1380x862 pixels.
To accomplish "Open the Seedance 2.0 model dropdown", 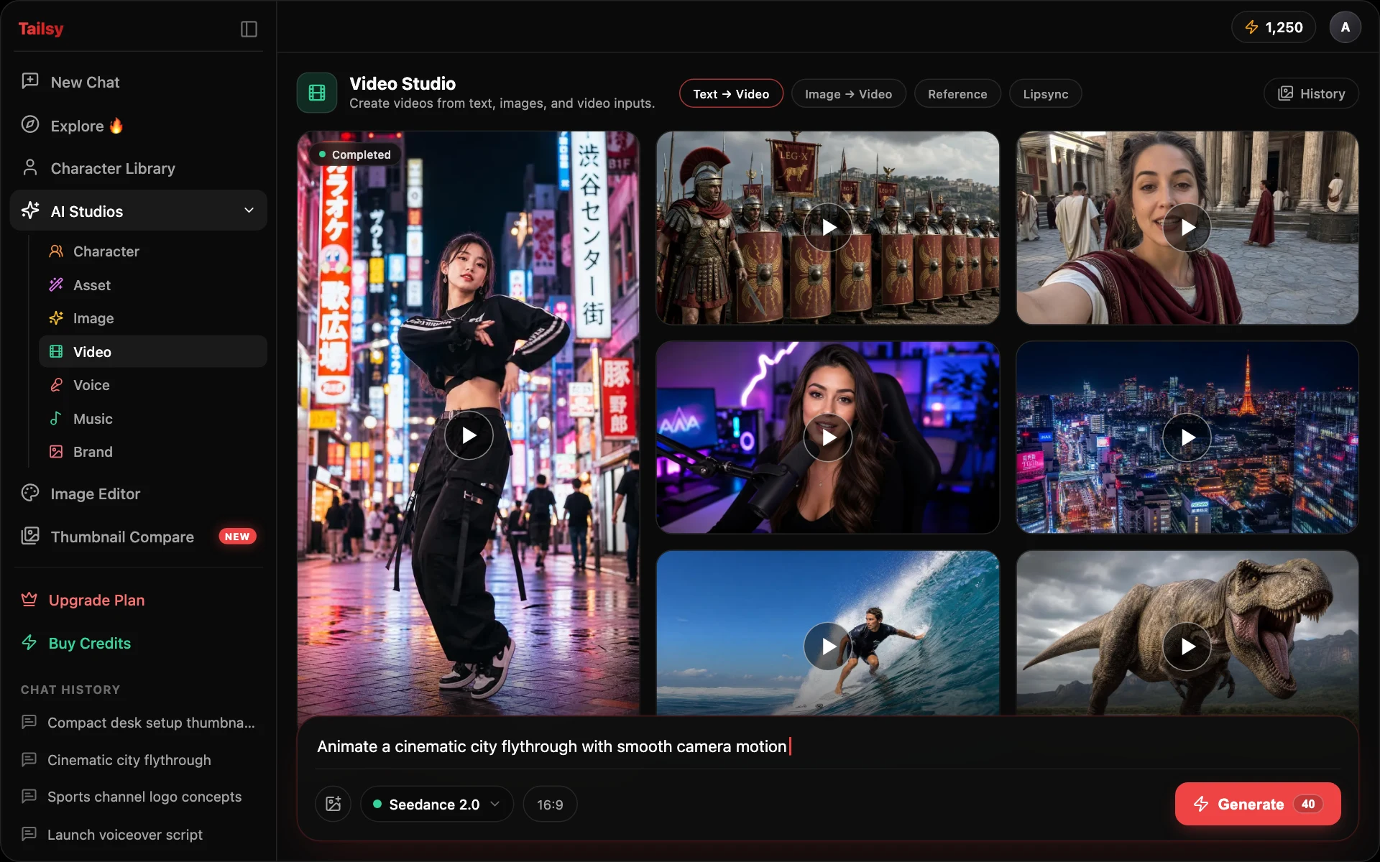I will pos(437,804).
